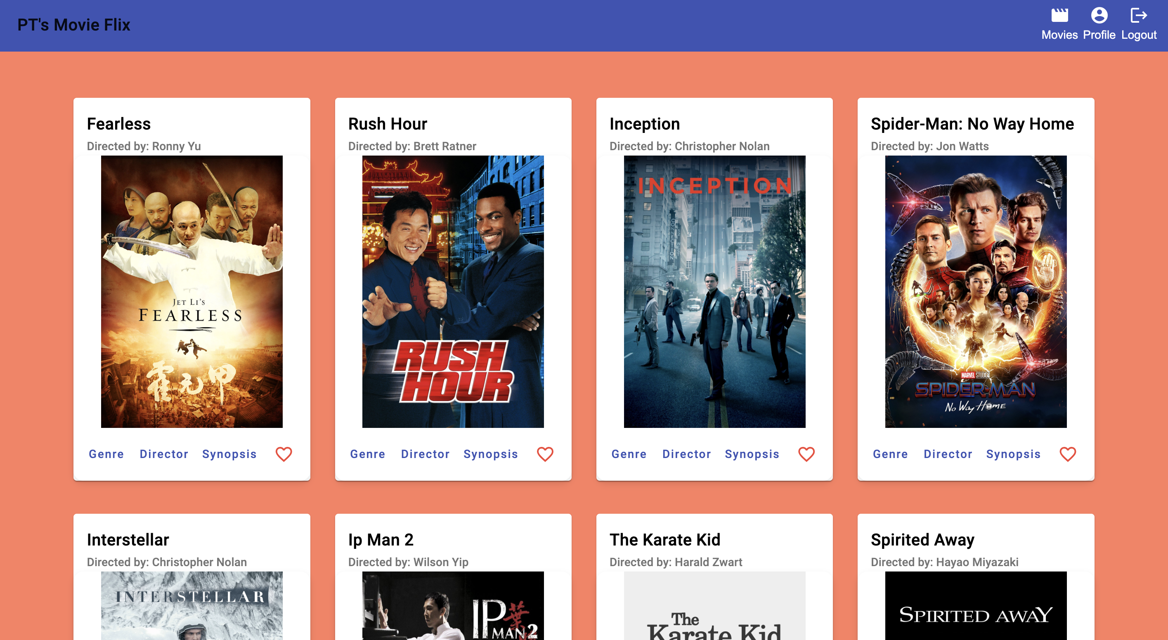Click "Directed by: Brett Ratner" text
The image size is (1168, 640).
click(412, 146)
